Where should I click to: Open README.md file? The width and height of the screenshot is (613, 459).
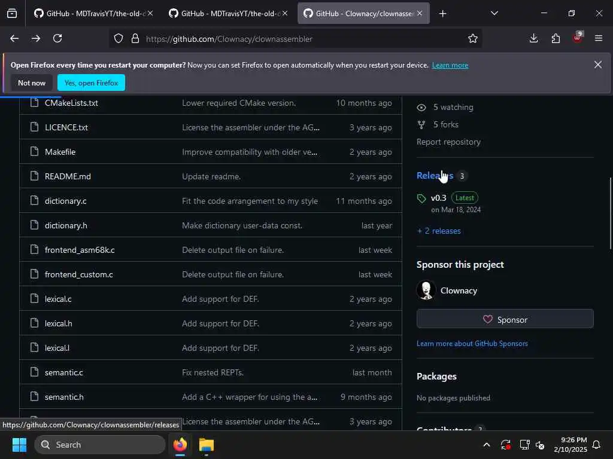[x=68, y=176]
